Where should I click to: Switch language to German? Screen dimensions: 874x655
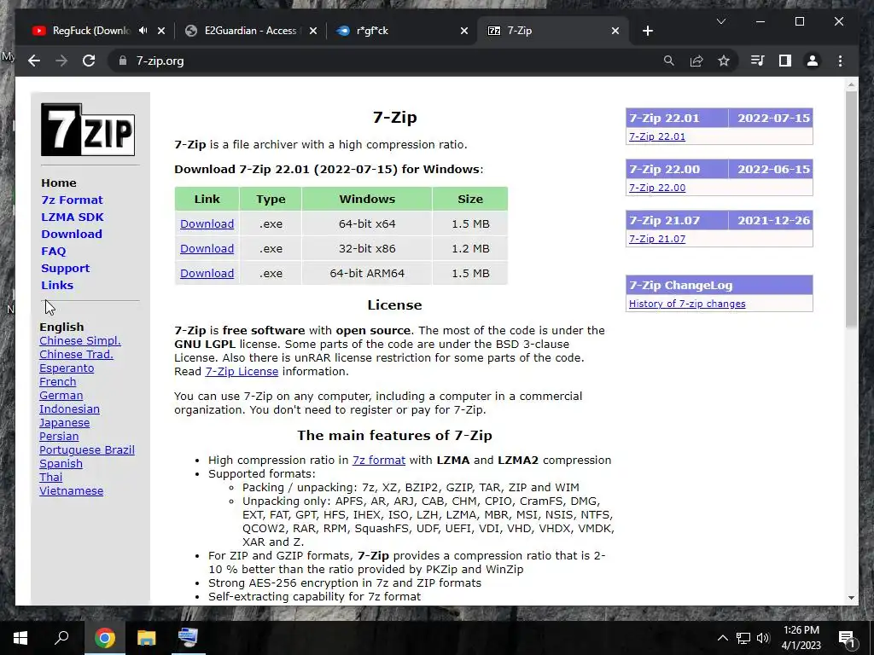point(61,396)
